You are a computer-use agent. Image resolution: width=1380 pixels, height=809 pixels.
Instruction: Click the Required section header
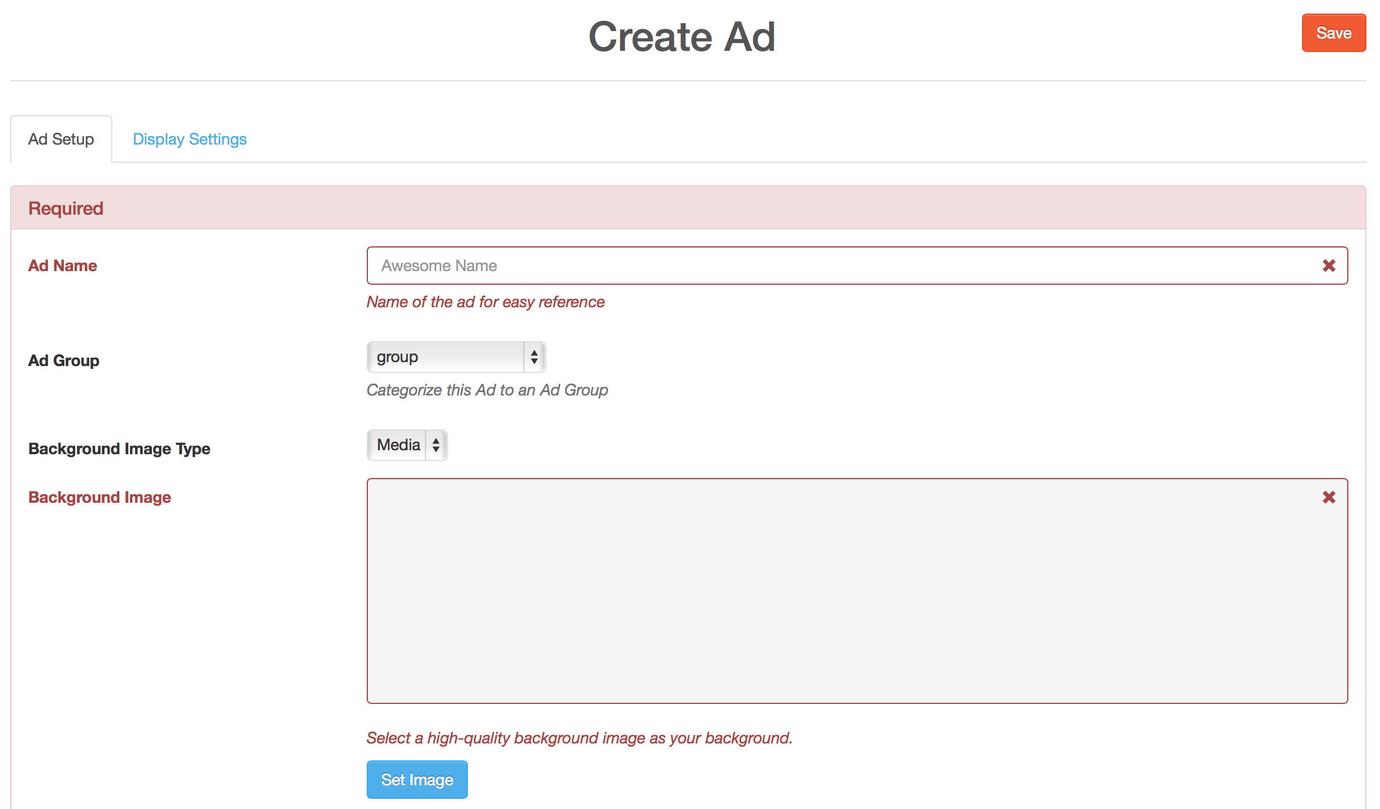(65, 207)
